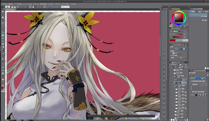
Task: Click the New Layer icon at layer panel bottom
Action: click(x=172, y=120)
